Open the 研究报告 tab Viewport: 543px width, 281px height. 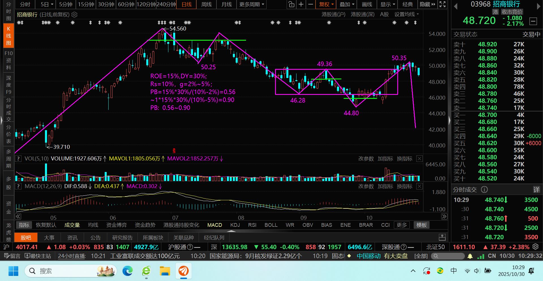(122, 238)
